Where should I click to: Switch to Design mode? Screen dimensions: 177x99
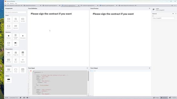[x=156, y=98]
